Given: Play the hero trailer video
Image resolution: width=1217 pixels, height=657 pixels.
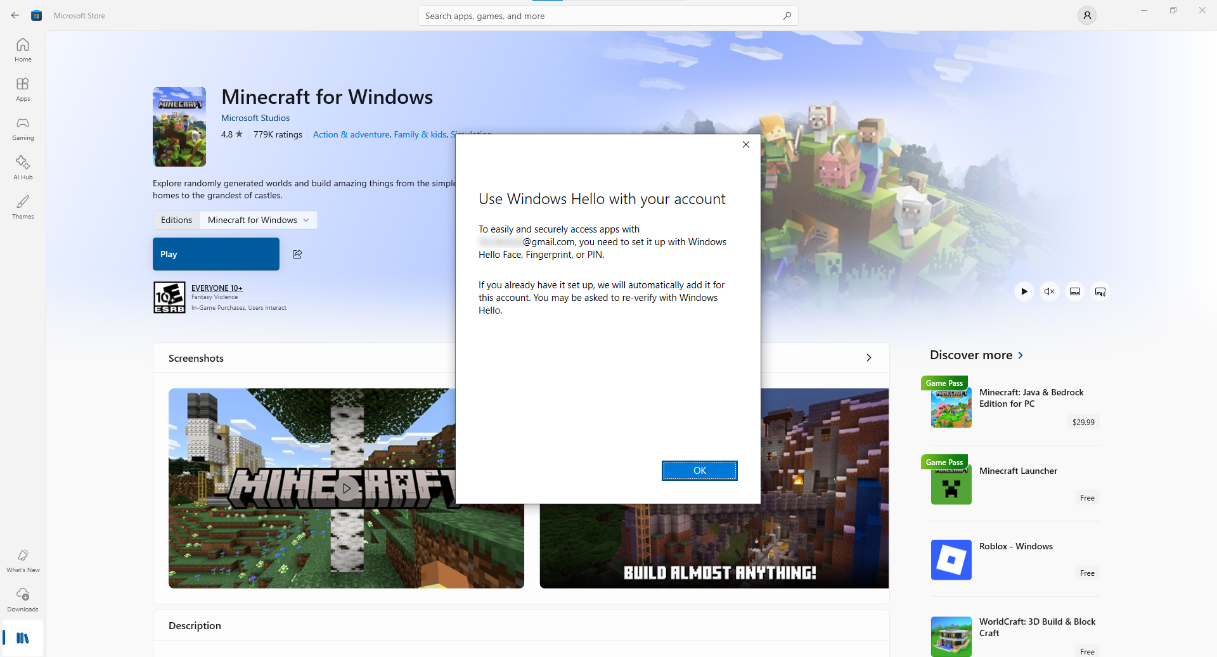Looking at the screenshot, I should (x=1024, y=291).
